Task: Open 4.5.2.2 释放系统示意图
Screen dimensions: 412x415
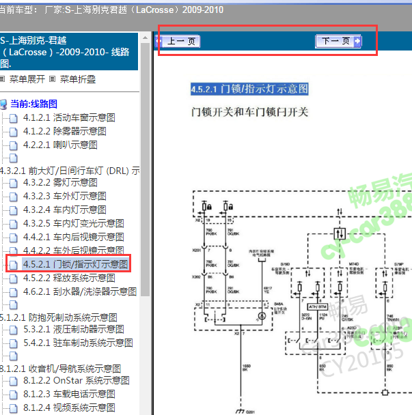Action: pyautogui.click(x=69, y=278)
